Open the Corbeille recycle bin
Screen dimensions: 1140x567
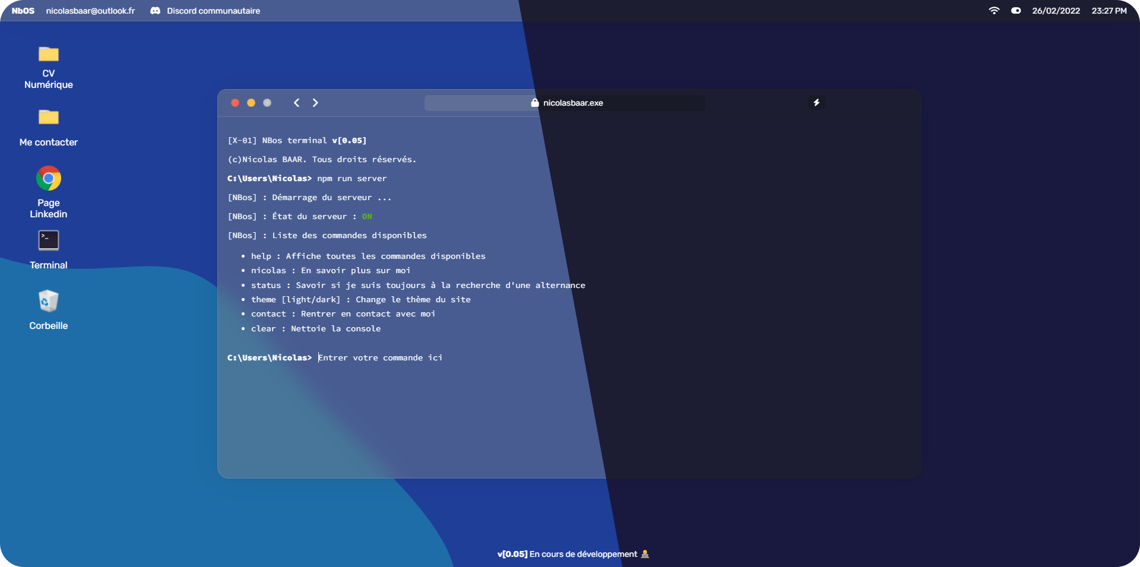pyautogui.click(x=49, y=301)
